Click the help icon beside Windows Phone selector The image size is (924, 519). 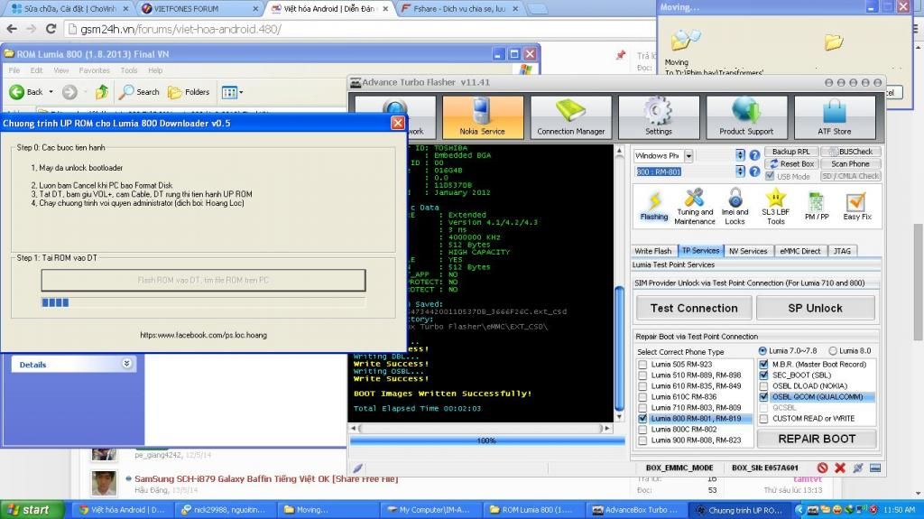pyautogui.click(x=754, y=155)
